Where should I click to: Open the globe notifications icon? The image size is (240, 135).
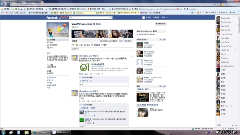coord(66,18)
